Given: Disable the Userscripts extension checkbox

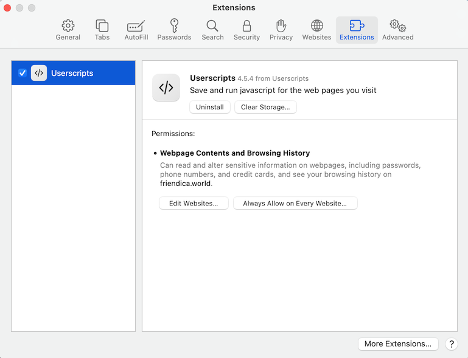Looking at the screenshot, I should 23,73.
